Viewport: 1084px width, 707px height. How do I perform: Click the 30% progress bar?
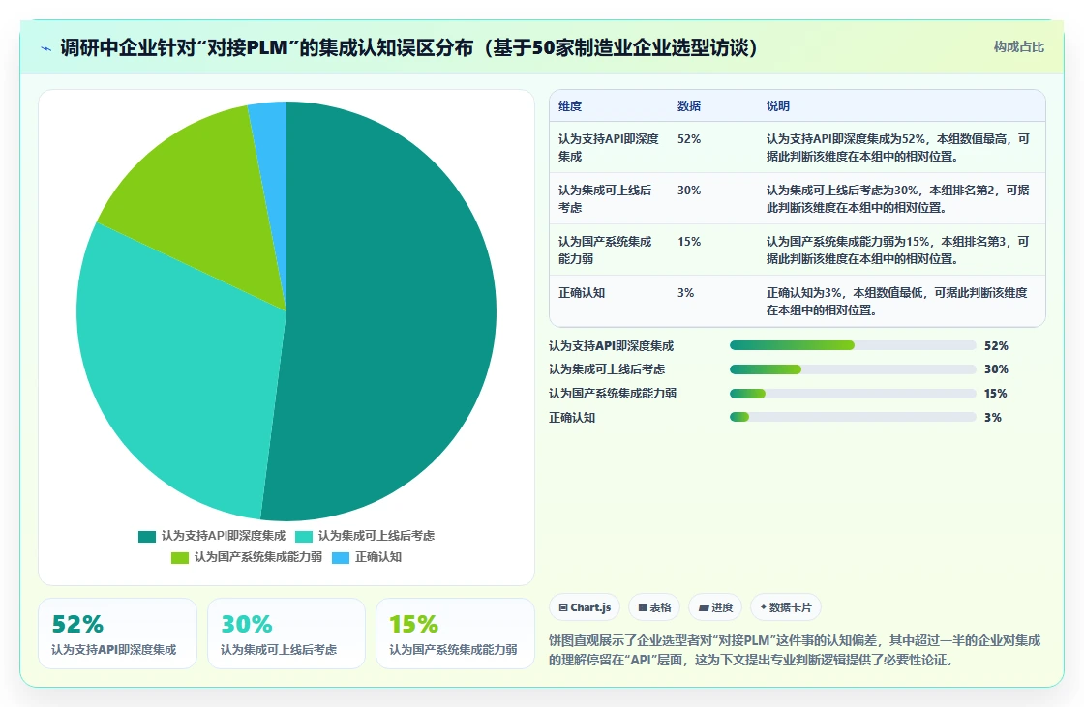(853, 369)
